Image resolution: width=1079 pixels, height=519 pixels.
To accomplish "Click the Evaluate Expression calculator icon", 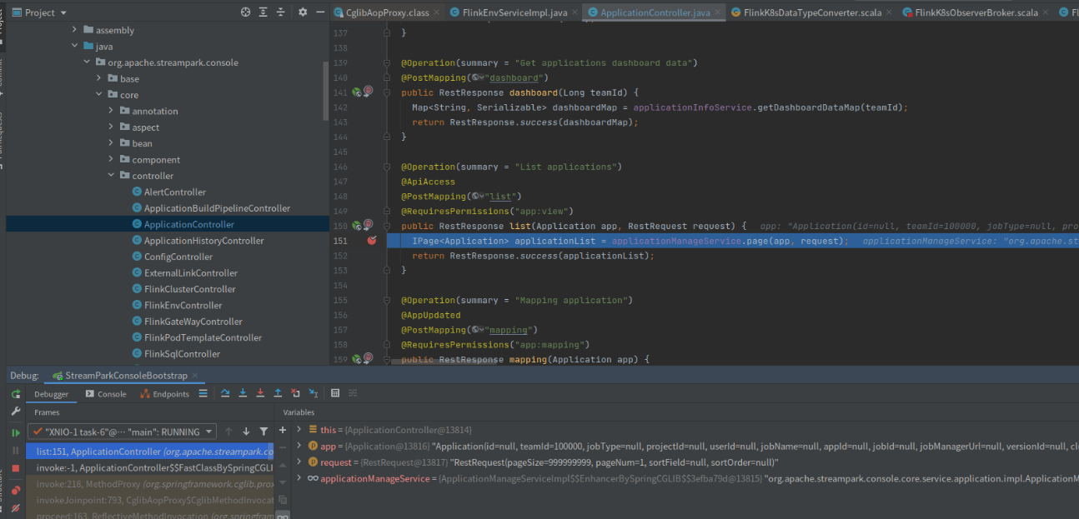I will (335, 393).
